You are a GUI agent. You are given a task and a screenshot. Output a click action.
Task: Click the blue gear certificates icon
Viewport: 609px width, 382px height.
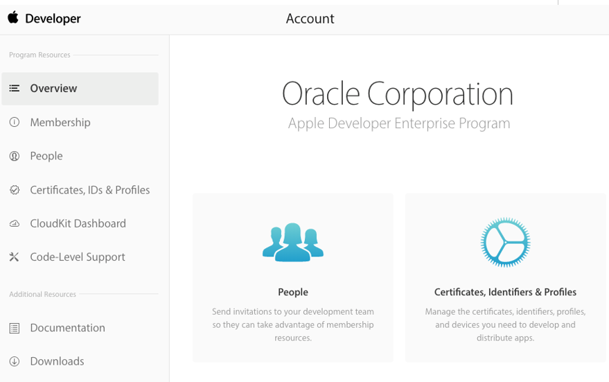pos(505,242)
